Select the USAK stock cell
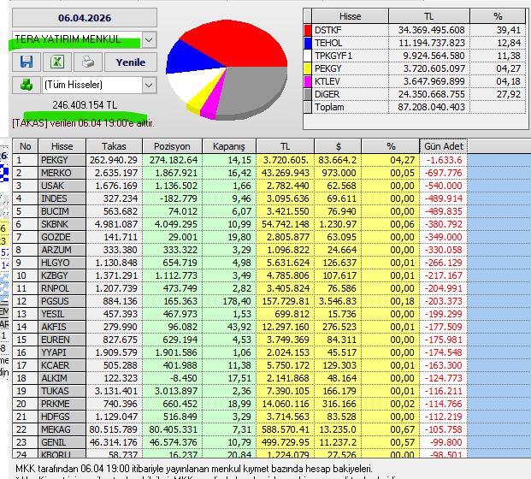The width and height of the screenshot is (531, 479). click(x=62, y=186)
